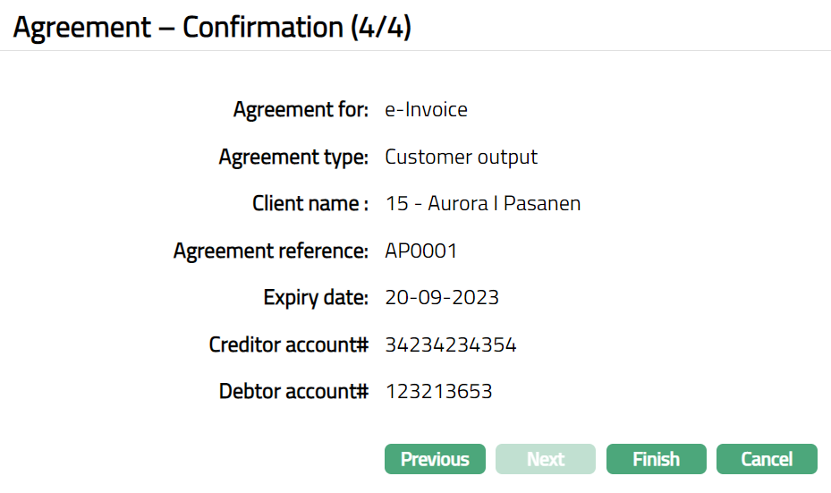This screenshot has height=493, width=831.
Task: Click the 'Expiry date:' label
Action: (x=316, y=298)
